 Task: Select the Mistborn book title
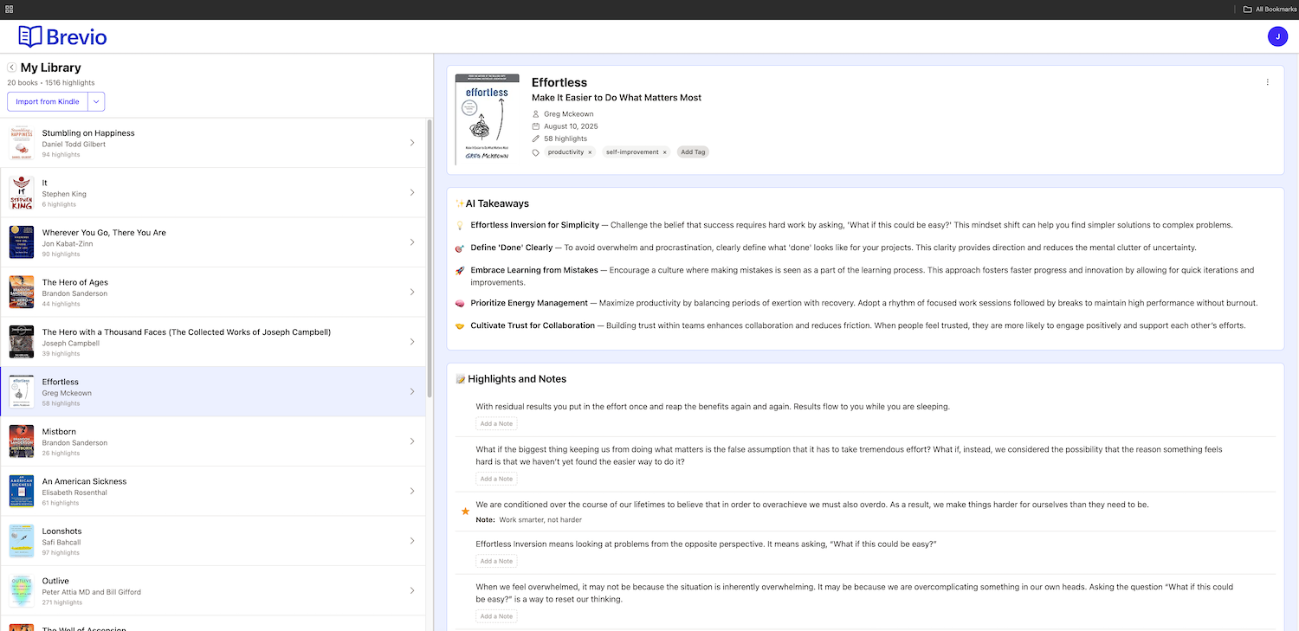coord(59,432)
